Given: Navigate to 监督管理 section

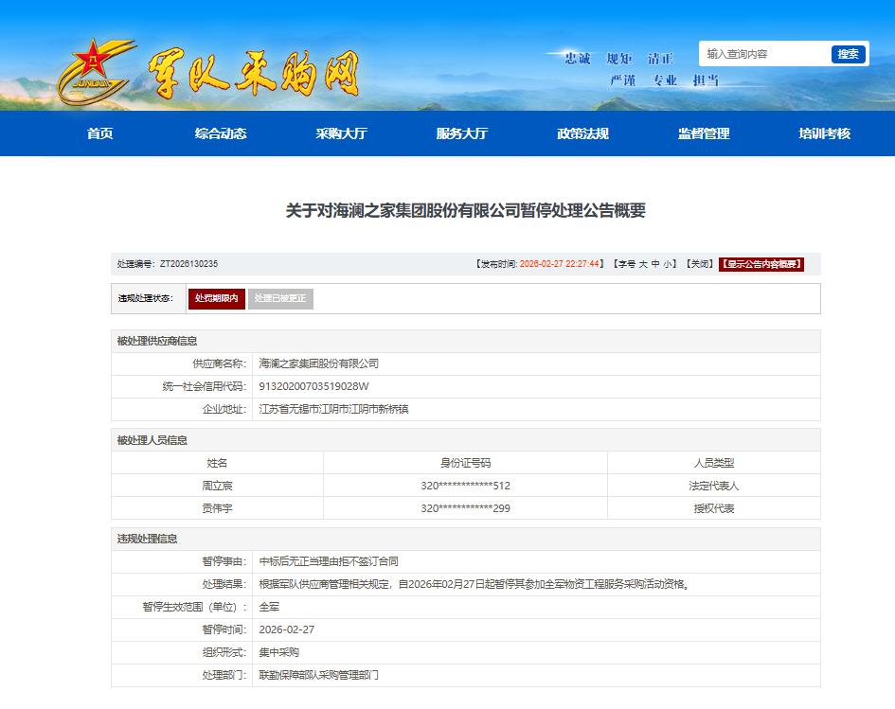Looking at the screenshot, I should point(704,133).
